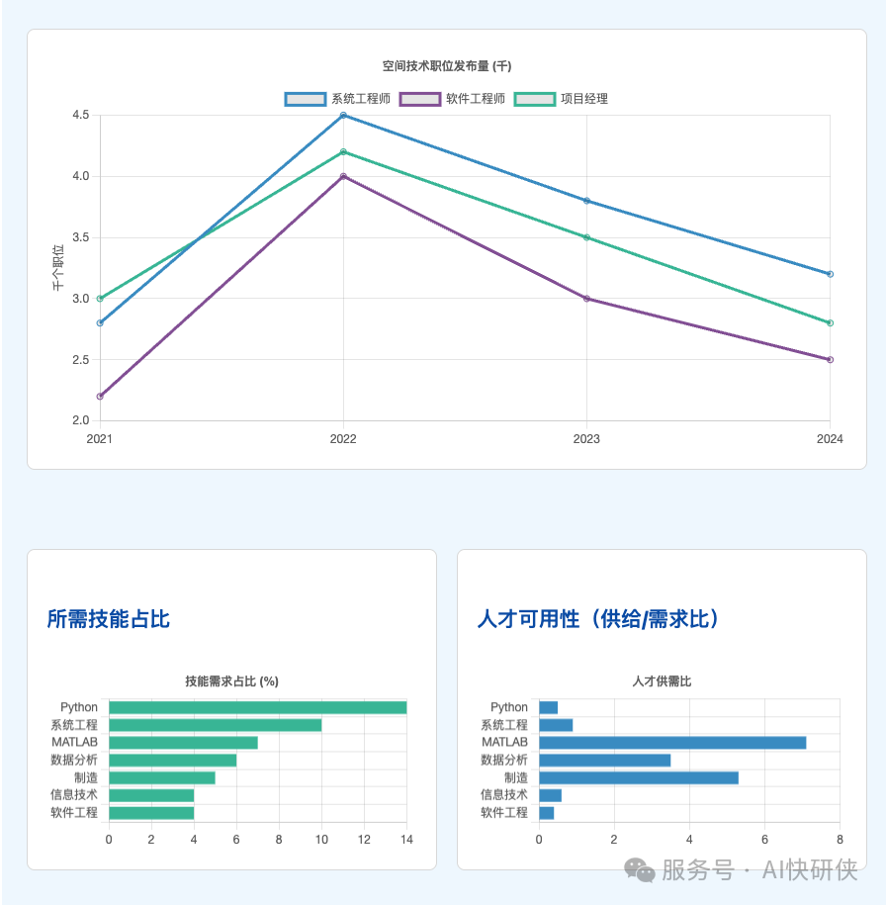
Task: Click the 2022 marker on the purple line
Action: 343,175
